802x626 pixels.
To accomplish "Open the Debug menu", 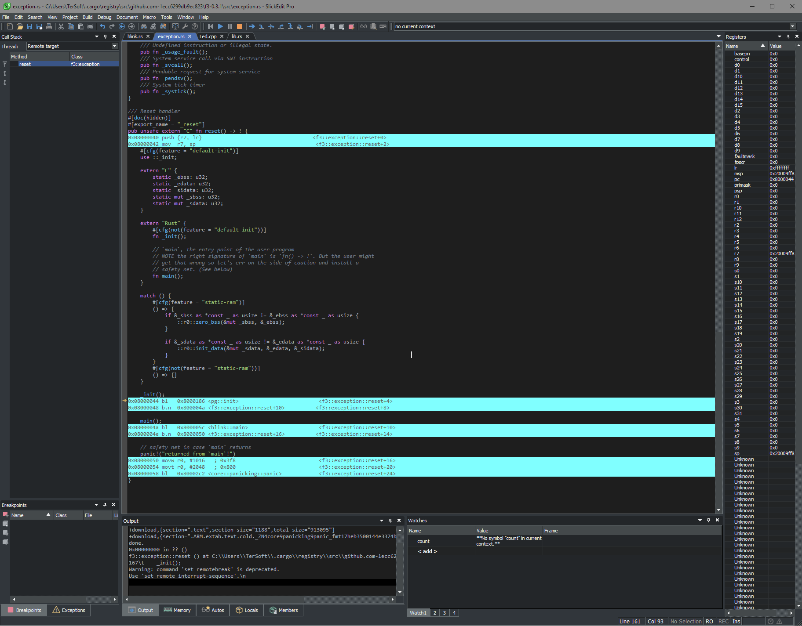I will click(x=105, y=17).
